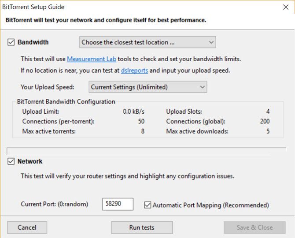
Task: Click the Max active downloads value
Action: [x=268, y=131]
